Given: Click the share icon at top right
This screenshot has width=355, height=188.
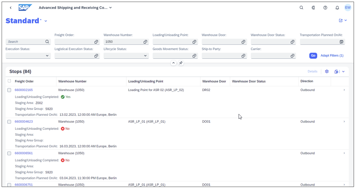Looking at the screenshot, I should tap(341, 21).
